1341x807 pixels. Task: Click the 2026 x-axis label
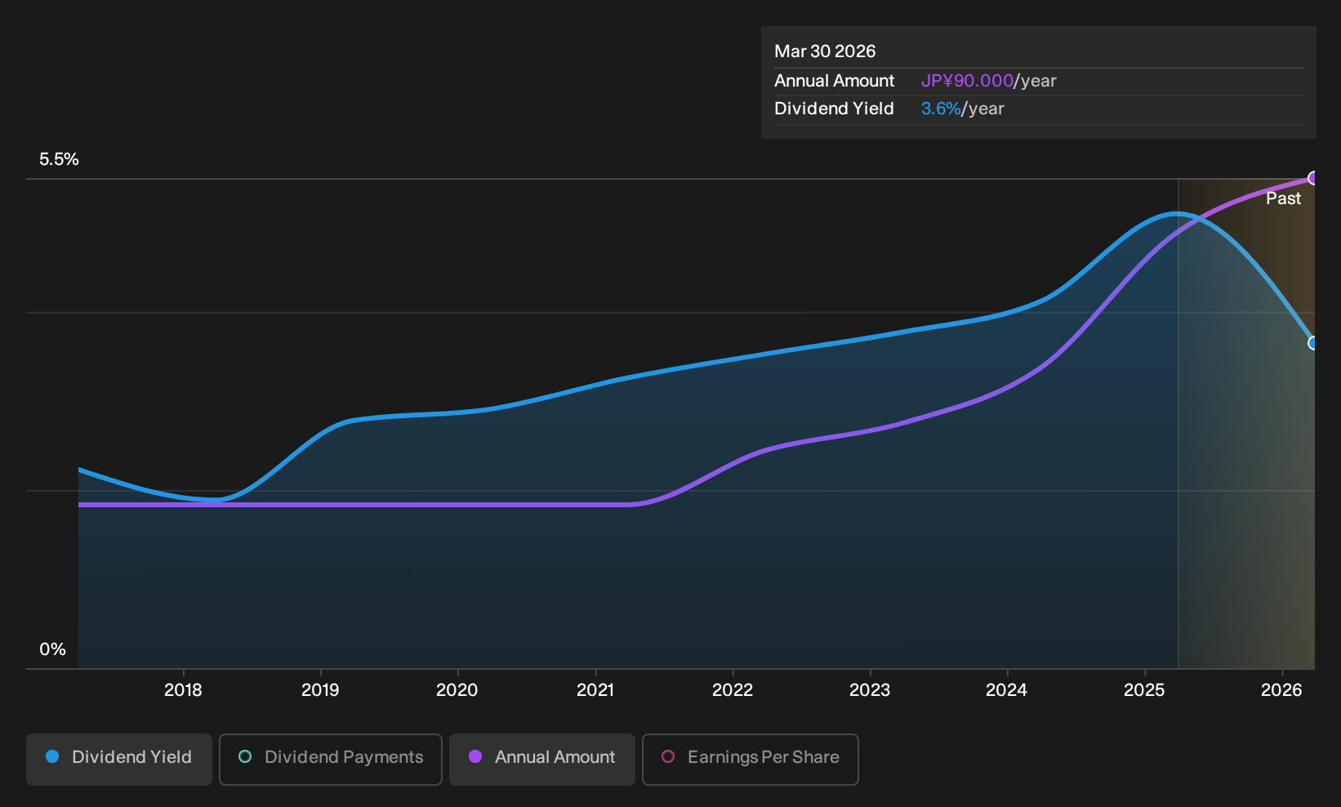coord(1281,690)
